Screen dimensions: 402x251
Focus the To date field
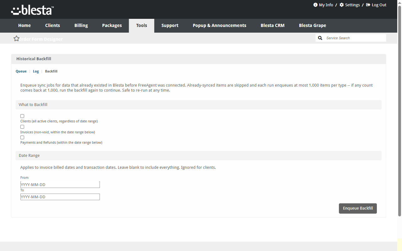(60, 197)
